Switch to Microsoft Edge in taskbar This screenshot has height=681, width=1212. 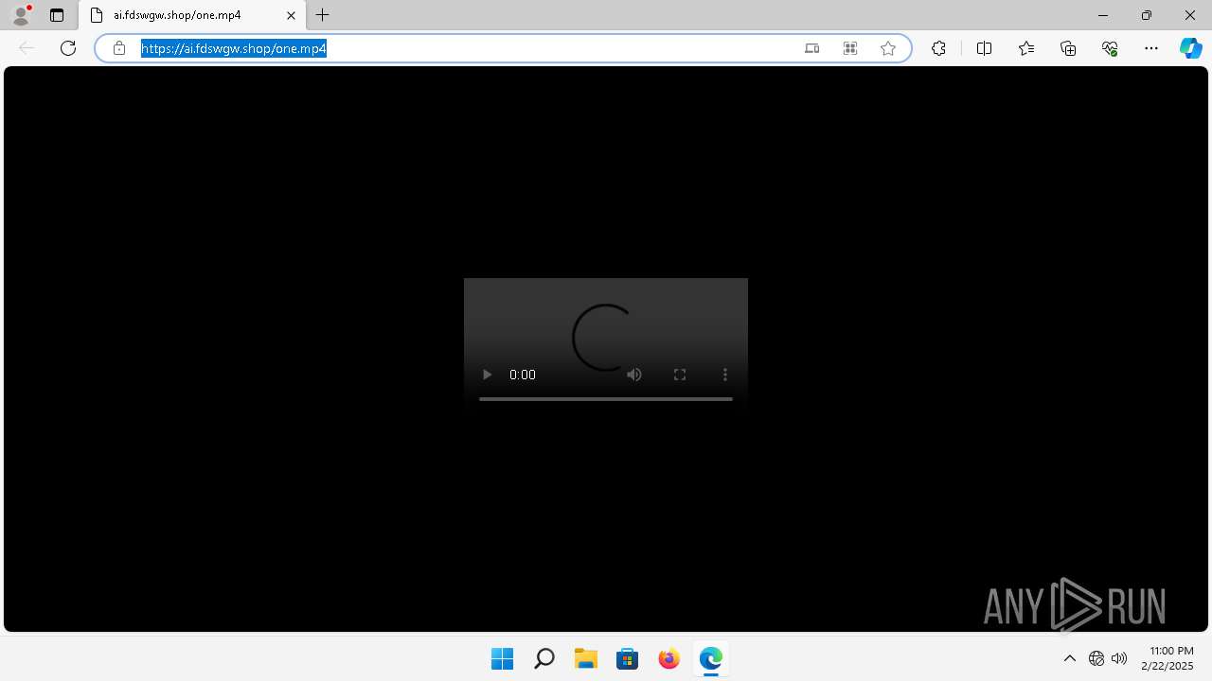pos(710,658)
